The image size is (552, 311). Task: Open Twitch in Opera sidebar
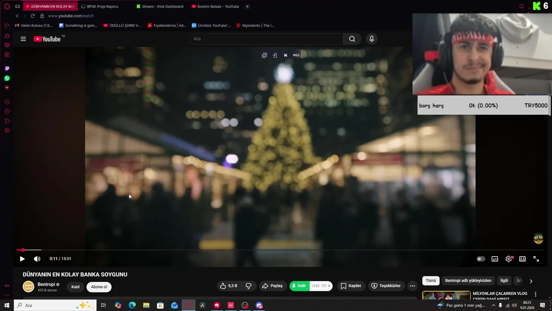click(7, 69)
